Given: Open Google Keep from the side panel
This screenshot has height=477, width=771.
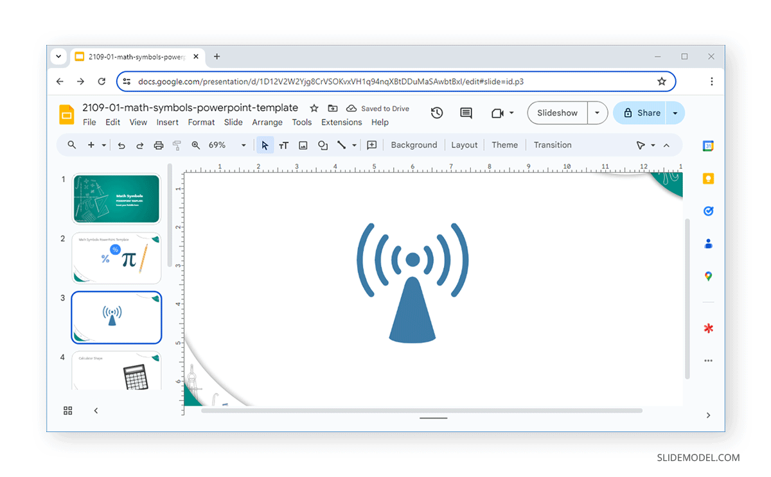Looking at the screenshot, I should coord(708,178).
